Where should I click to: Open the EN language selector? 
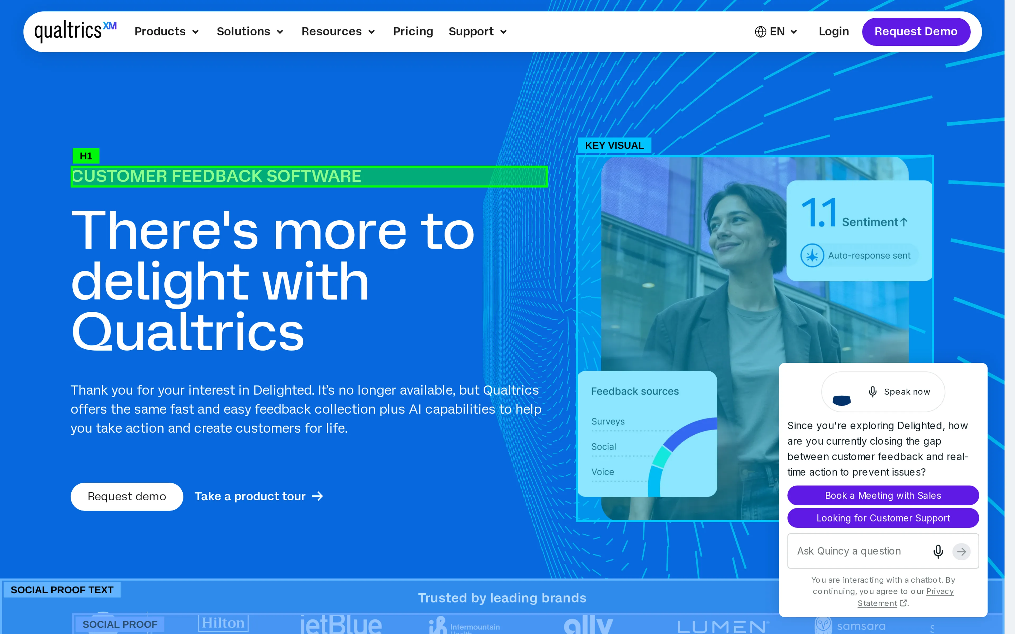pyautogui.click(x=776, y=31)
